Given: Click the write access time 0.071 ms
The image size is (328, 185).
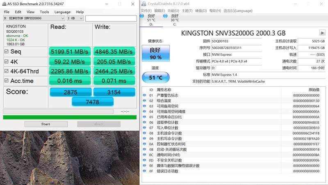Looking at the screenshot, I should point(114,81).
